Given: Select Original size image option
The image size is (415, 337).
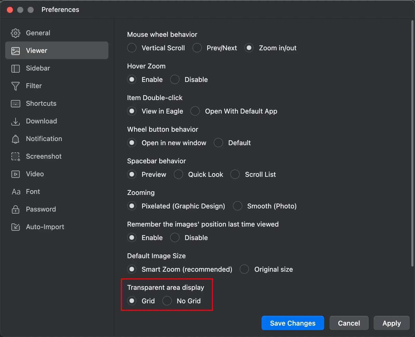Looking at the screenshot, I should (244, 269).
